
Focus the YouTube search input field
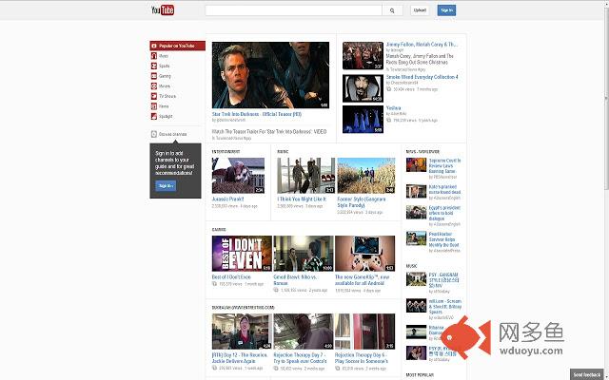[293, 10]
